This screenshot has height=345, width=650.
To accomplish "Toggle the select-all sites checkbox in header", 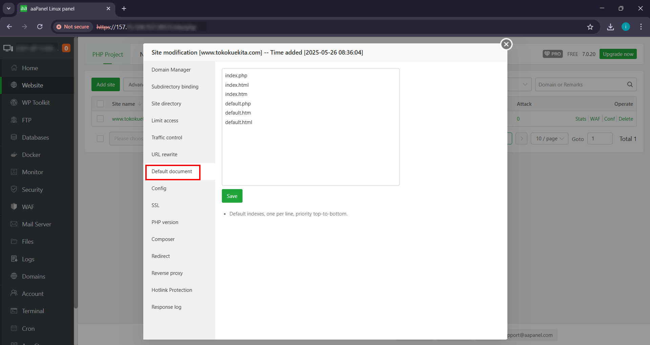I will tap(100, 104).
